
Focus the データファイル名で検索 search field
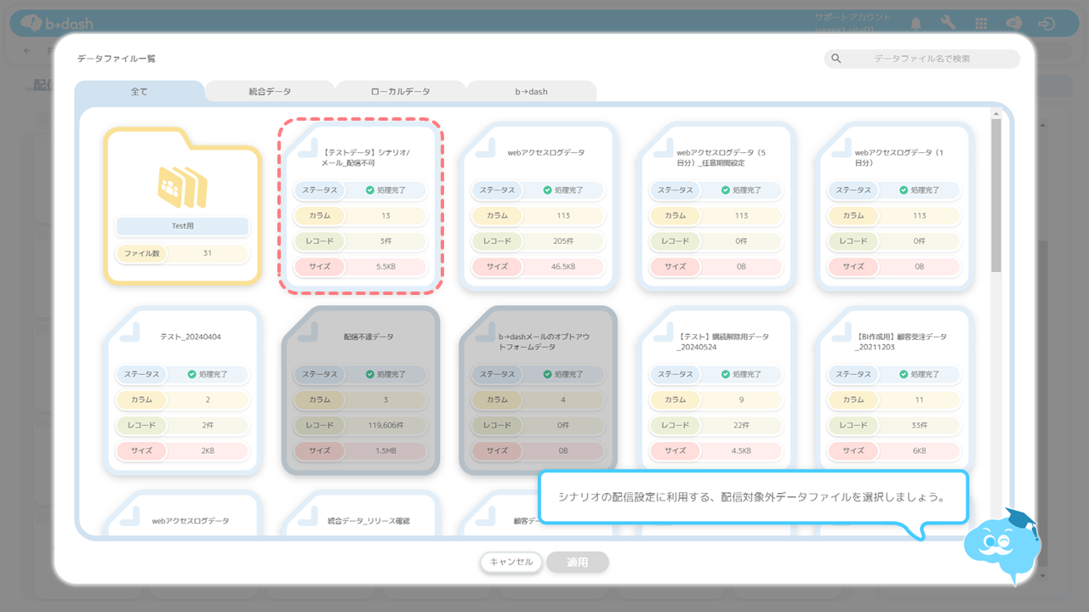pyautogui.click(x=922, y=59)
